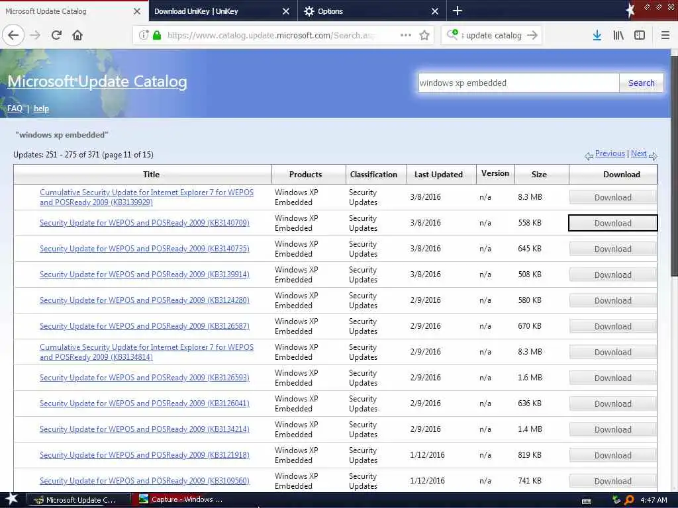Open keyboard icon in system tray
The height and width of the screenshot is (508, 678).
click(587, 501)
